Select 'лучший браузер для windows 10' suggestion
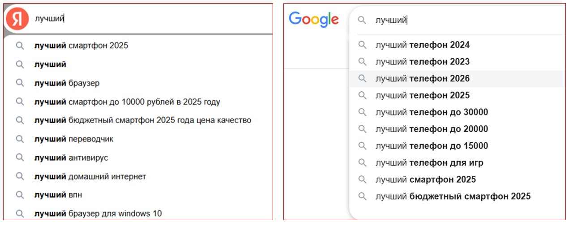The width and height of the screenshot is (573, 226). pos(98,214)
